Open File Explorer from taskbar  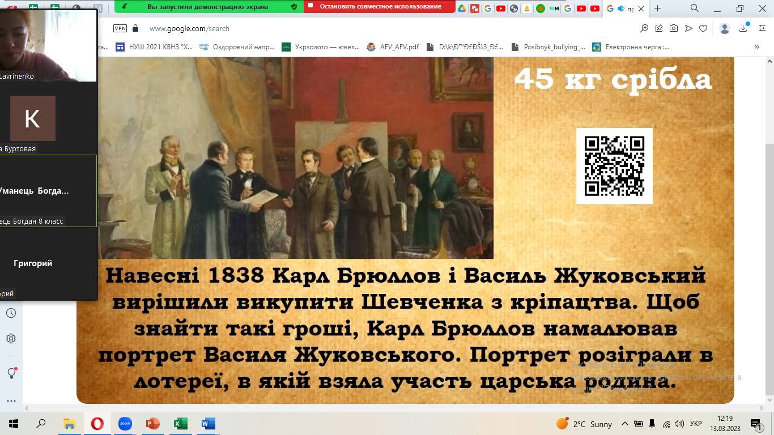point(69,424)
